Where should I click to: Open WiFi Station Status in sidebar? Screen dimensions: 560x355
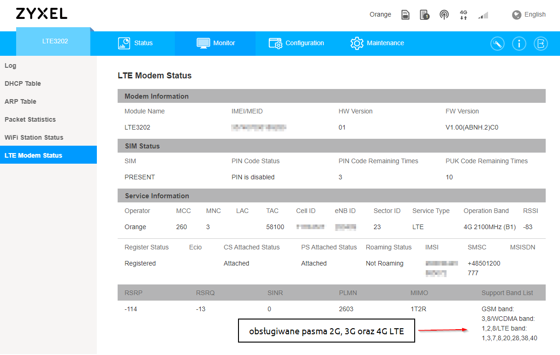point(48,137)
